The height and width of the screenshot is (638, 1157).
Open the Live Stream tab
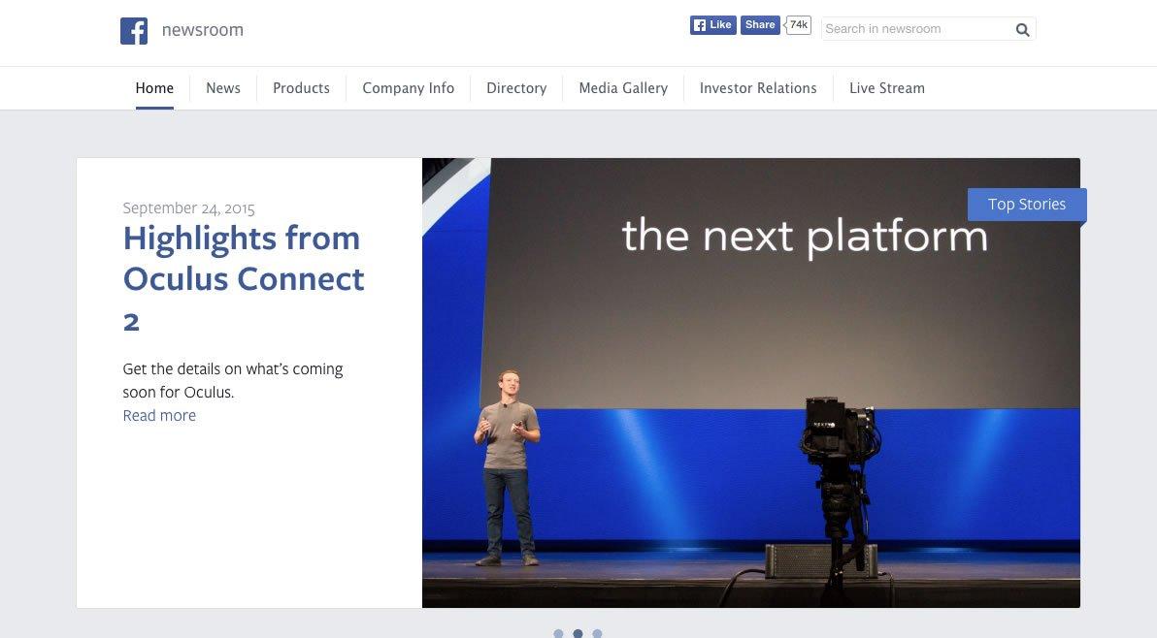[x=887, y=88]
